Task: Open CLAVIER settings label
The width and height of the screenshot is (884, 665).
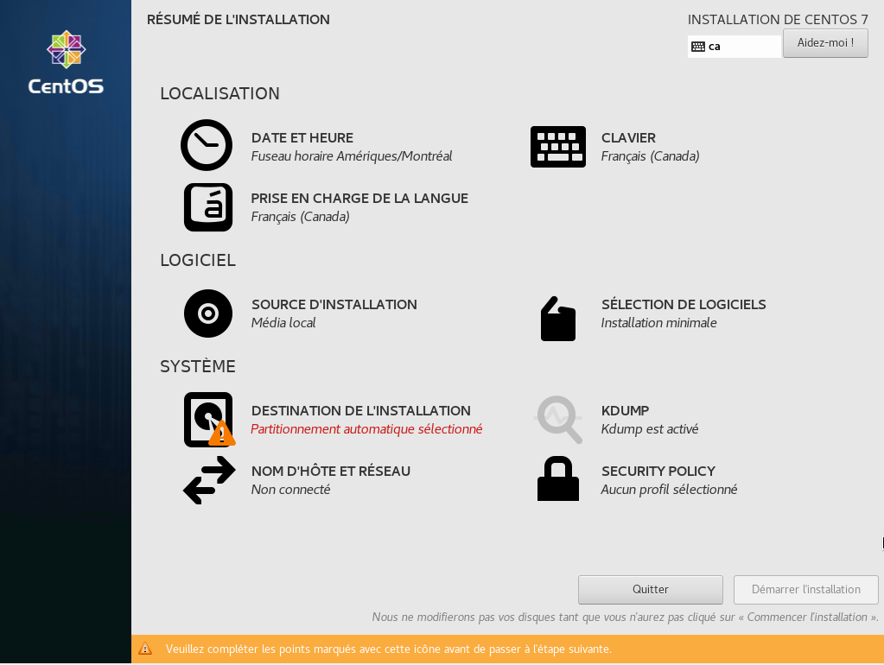Action: point(628,138)
